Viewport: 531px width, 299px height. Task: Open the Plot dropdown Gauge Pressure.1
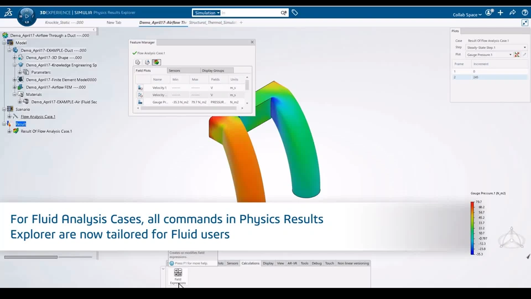coord(489,55)
